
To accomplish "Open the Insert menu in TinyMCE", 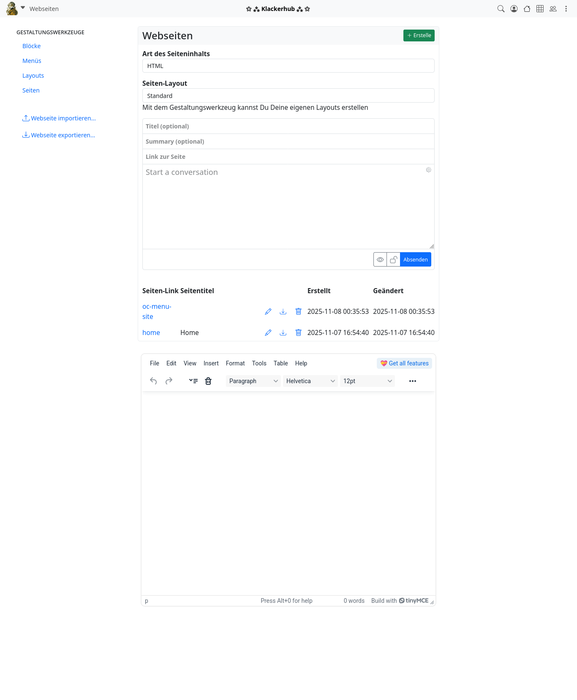I will click(211, 363).
